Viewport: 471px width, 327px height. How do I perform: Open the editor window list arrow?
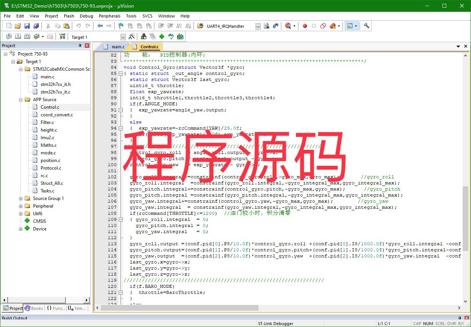click(458, 46)
